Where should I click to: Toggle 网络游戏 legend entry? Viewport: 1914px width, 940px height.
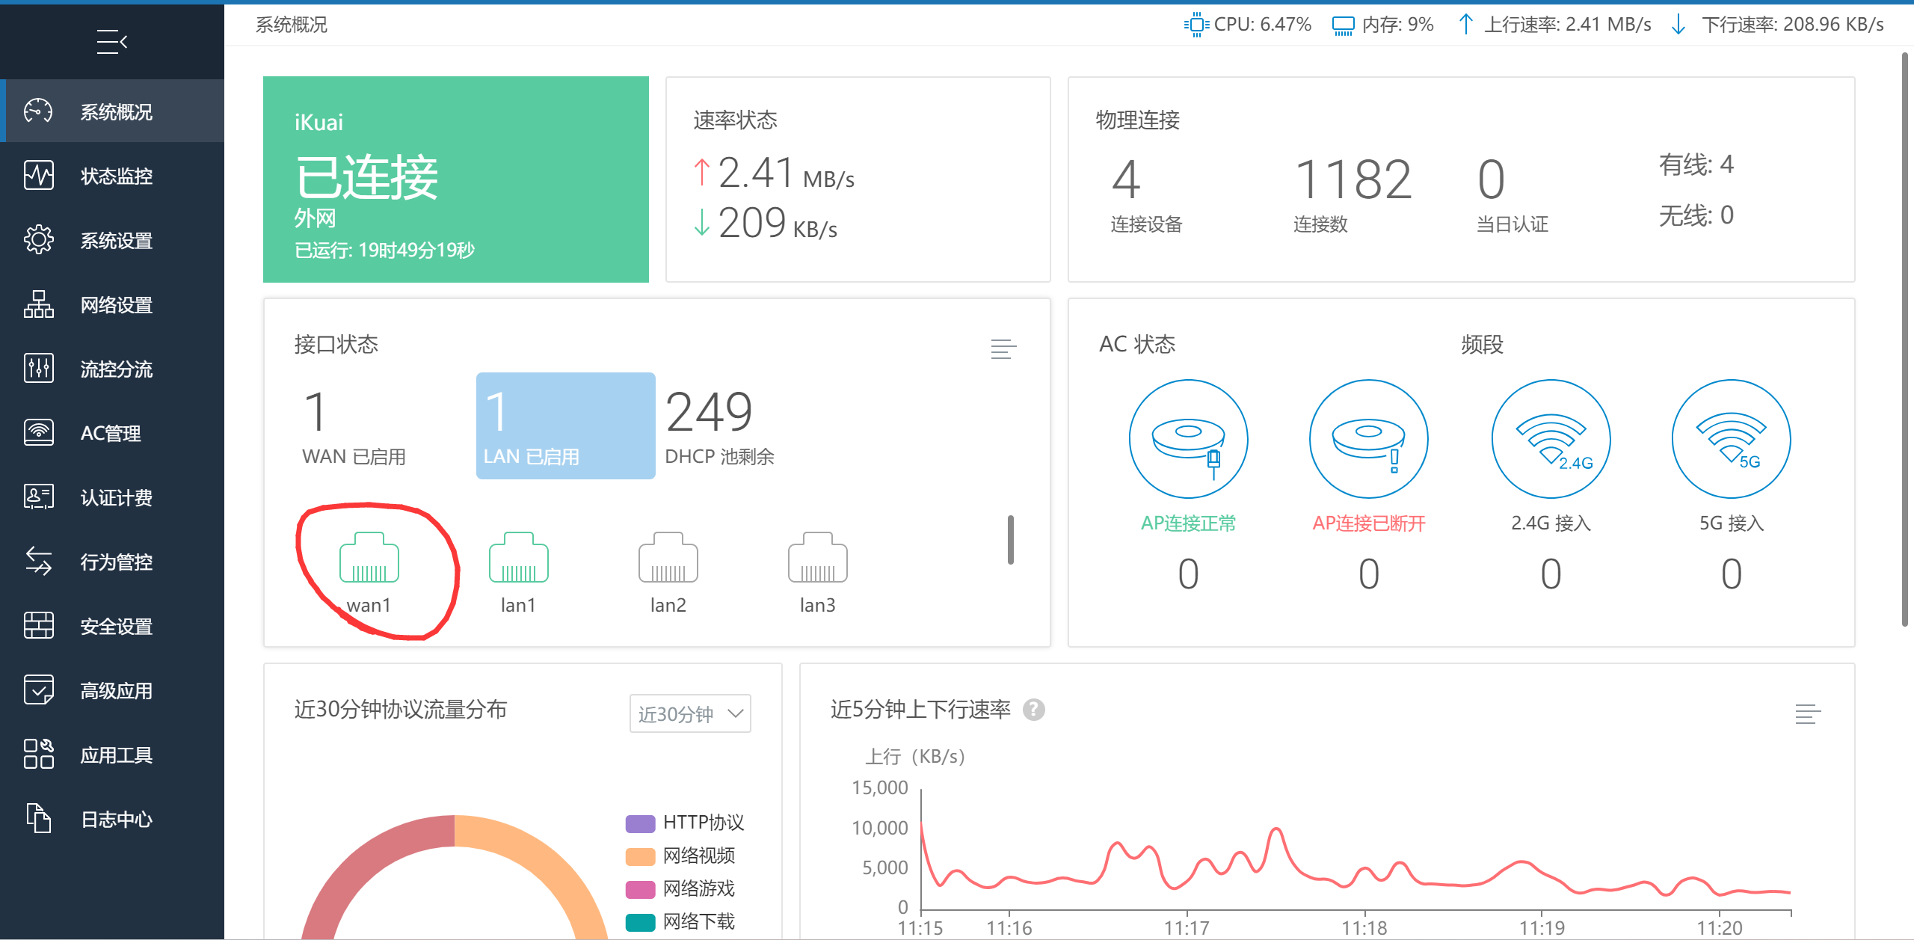[x=680, y=888]
